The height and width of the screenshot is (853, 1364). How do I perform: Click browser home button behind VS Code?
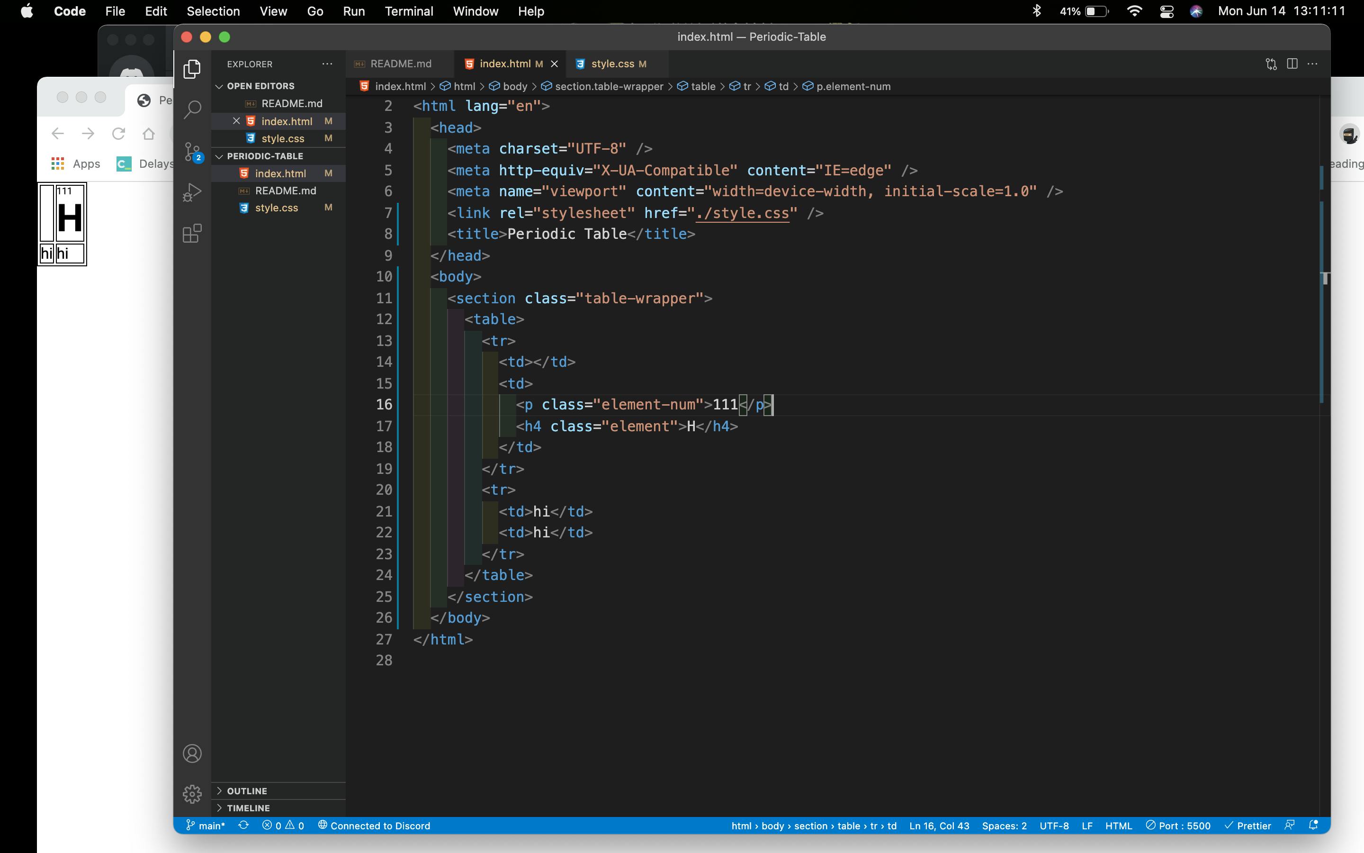(x=149, y=134)
